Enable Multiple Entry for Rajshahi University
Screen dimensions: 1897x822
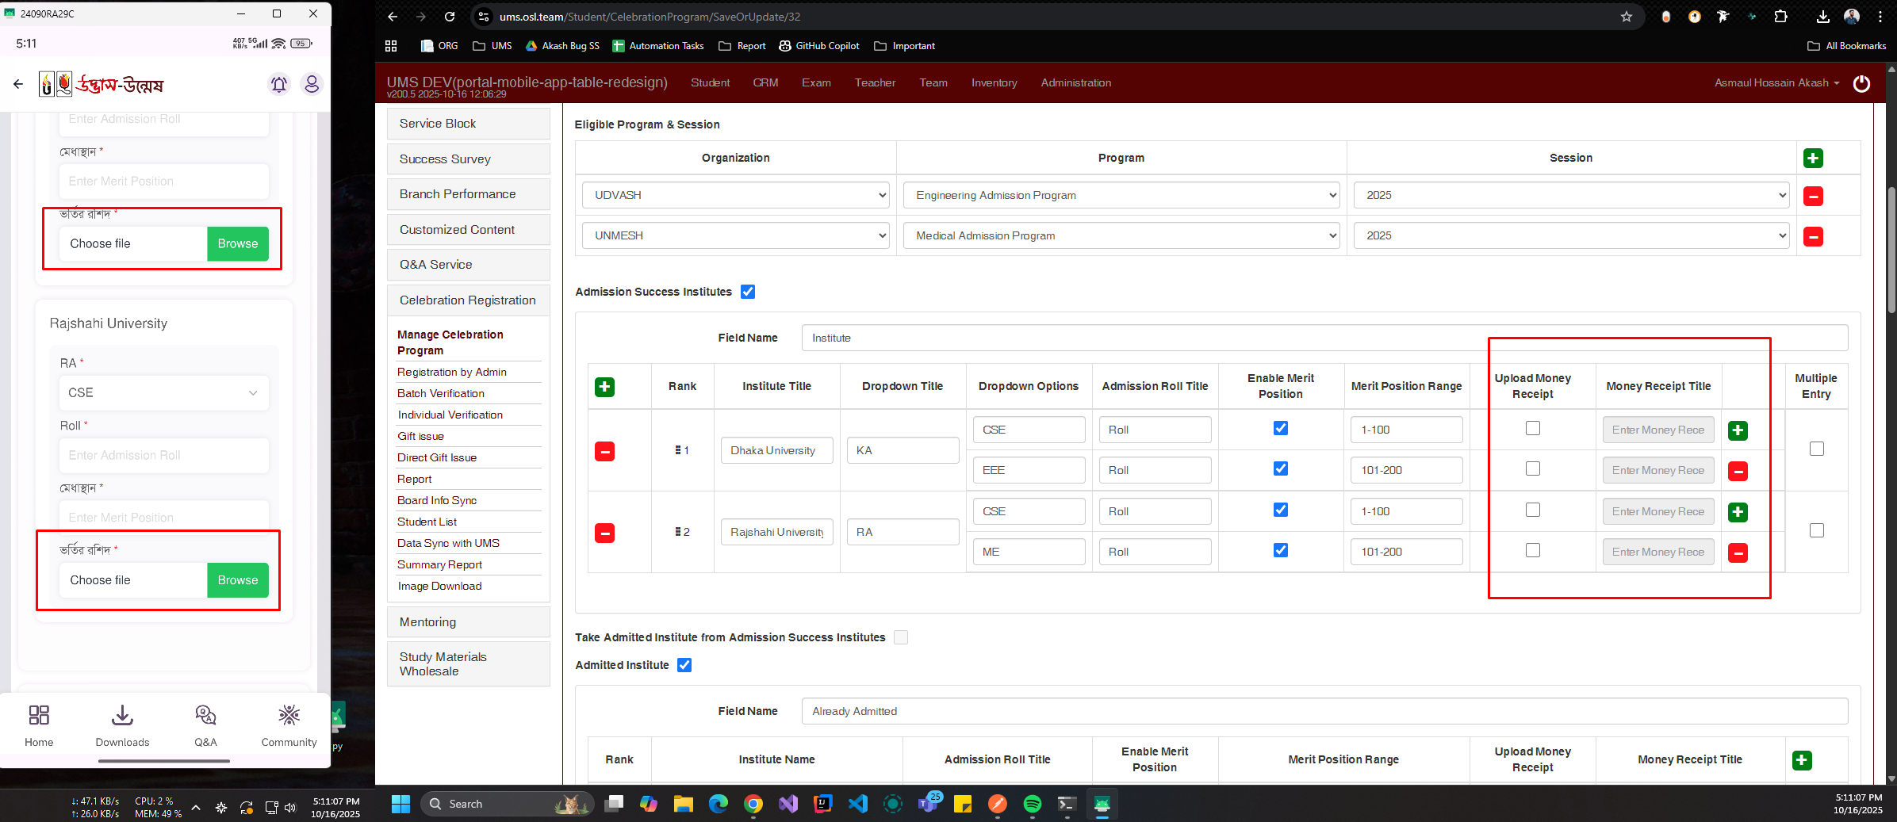tap(1816, 530)
